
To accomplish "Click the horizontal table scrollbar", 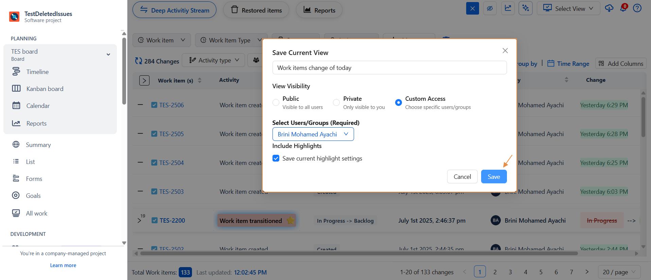I will click(x=358, y=253).
